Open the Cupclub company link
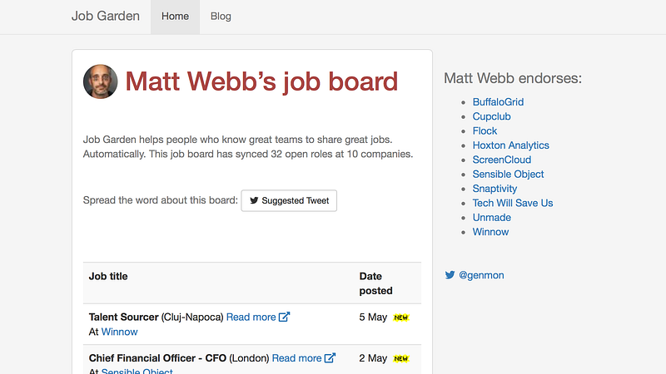Viewport: 666px width, 374px height. [491, 116]
